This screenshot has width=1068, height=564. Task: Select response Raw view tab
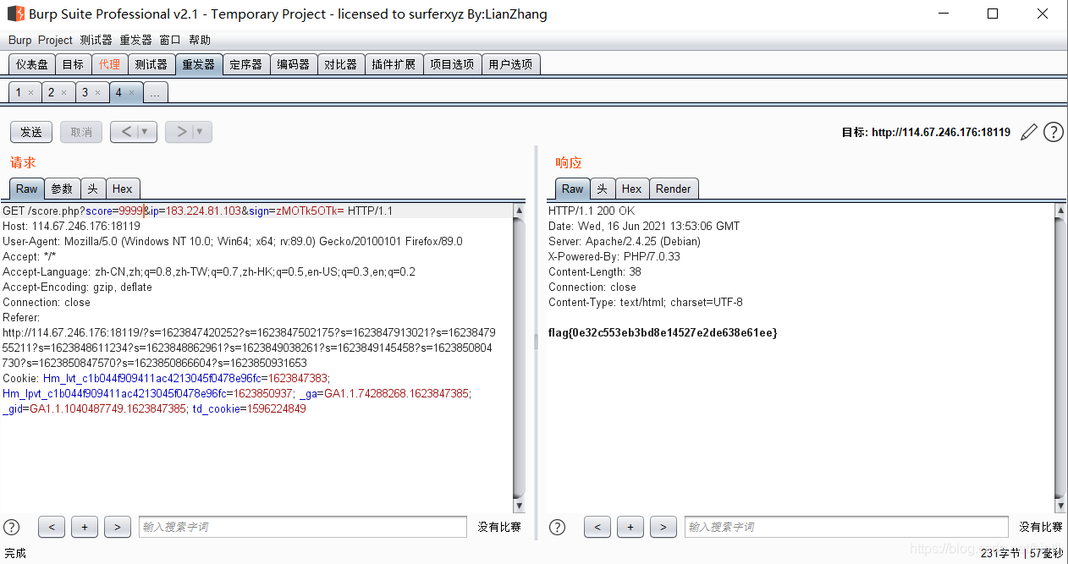click(x=573, y=189)
